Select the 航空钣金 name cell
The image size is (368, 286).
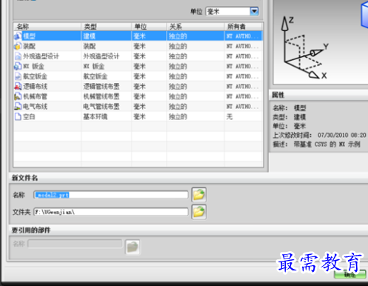click(x=35, y=76)
